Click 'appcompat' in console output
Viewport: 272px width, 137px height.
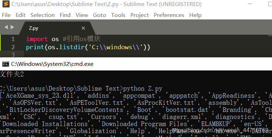click(139, 96)
